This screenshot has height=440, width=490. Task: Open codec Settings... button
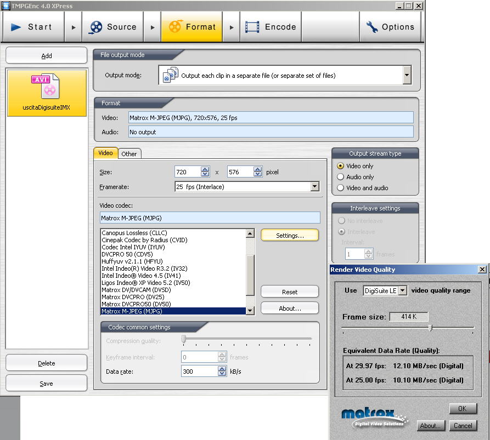click(290, 235)
